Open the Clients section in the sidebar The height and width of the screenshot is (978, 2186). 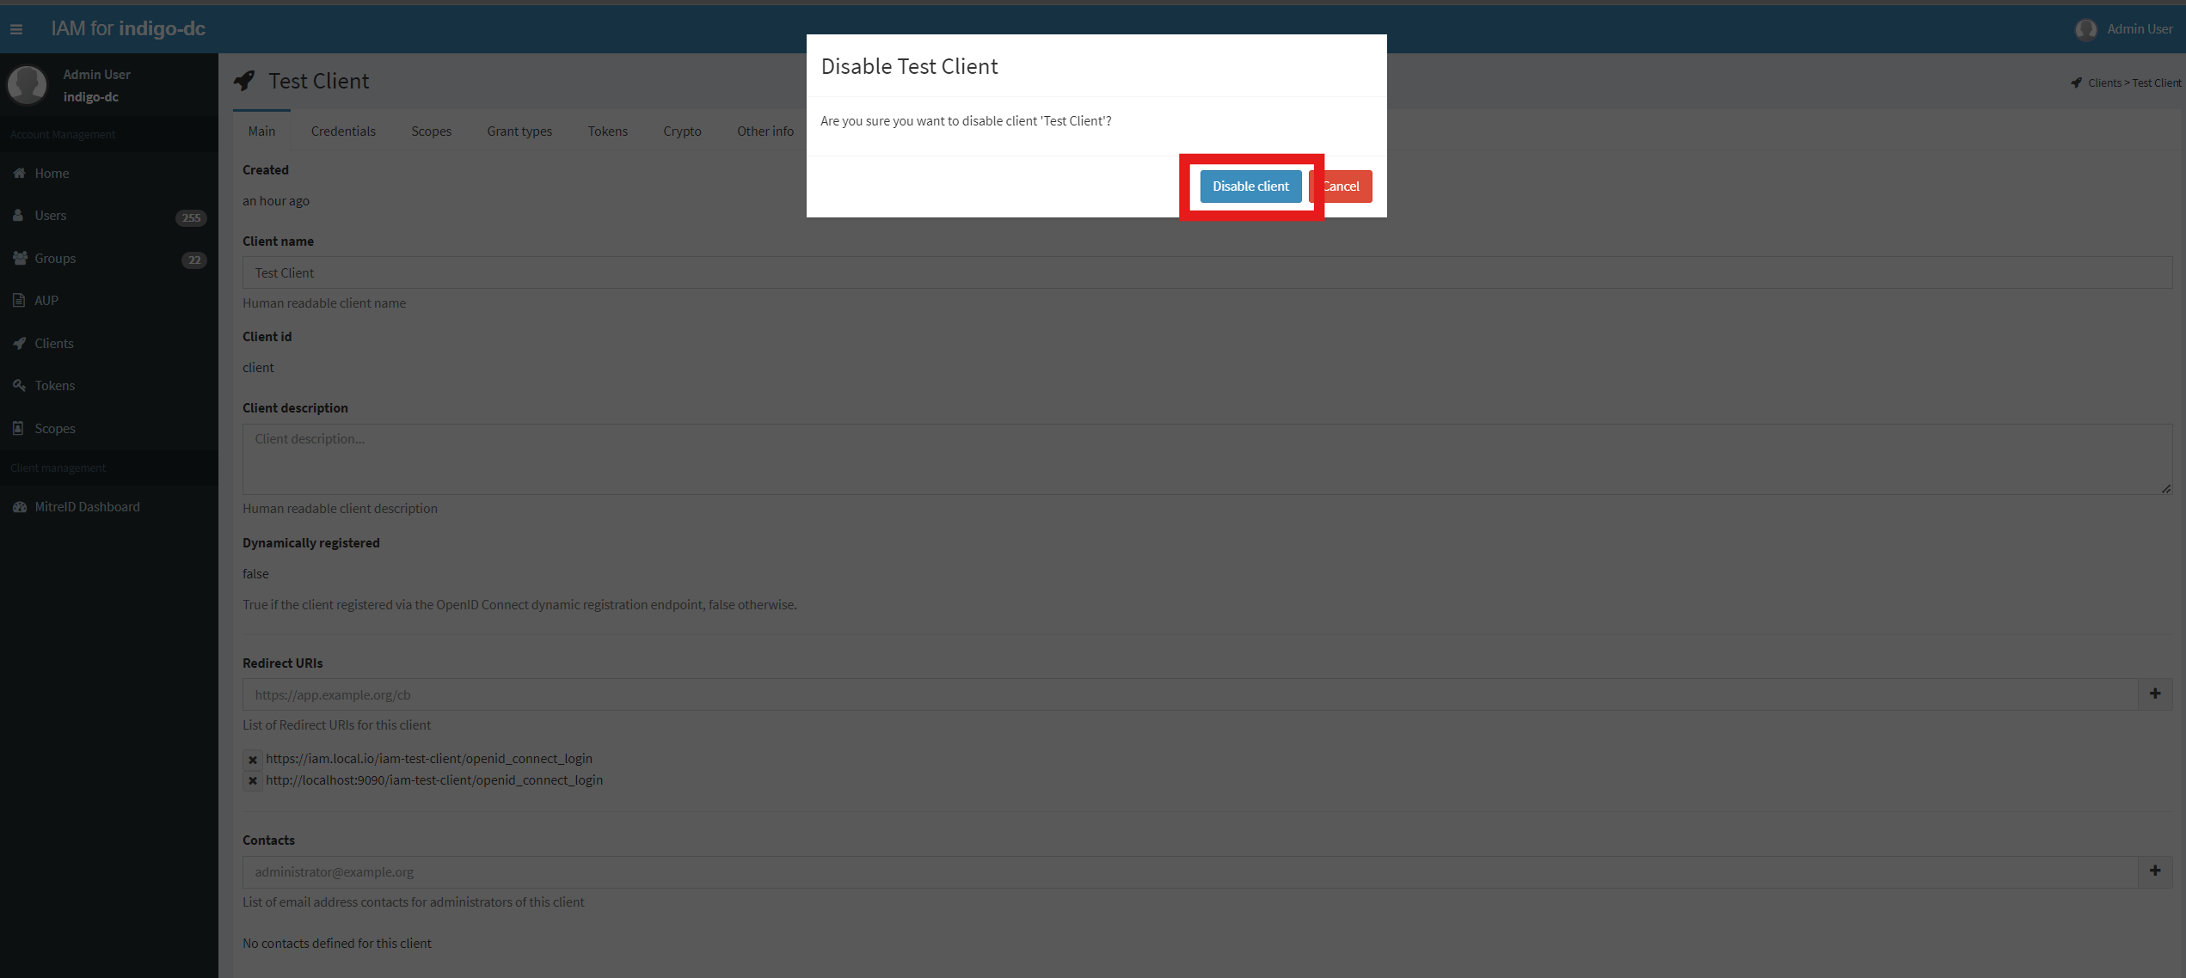click(x=54, y=343)
